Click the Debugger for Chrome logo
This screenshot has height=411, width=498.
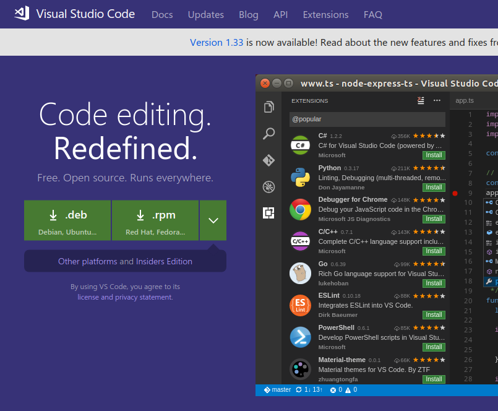coord(300,209)
